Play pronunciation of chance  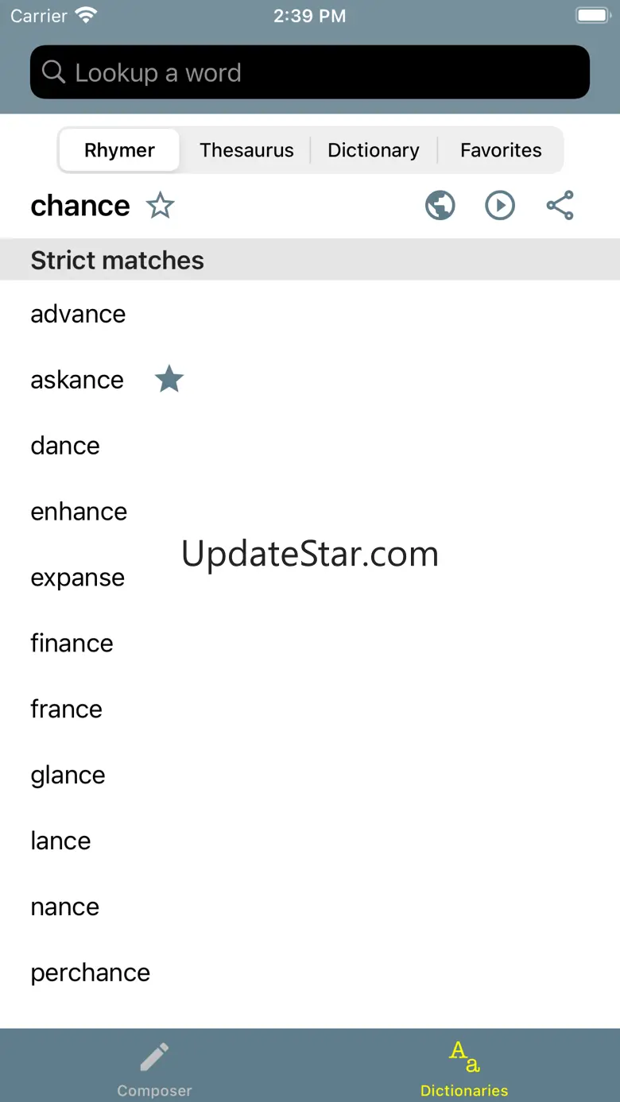tap(500, 206)
